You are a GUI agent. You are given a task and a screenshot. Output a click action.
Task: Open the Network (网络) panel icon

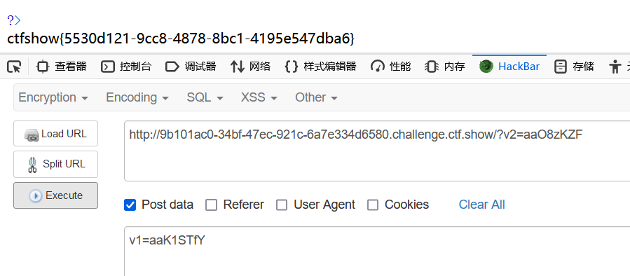238,67
